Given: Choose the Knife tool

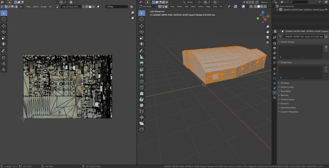Looking at the screenshot, I should click(x=141, y=88).
